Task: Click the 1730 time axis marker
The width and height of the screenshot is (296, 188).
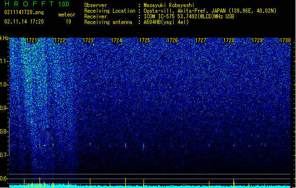Action: pyautogui.click(x=285, y=40)
